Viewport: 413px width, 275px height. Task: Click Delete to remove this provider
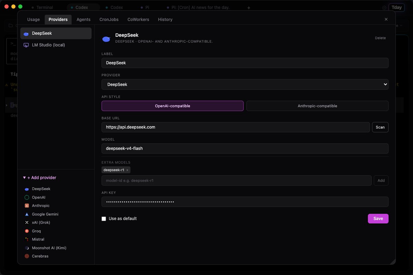[380, 38]
